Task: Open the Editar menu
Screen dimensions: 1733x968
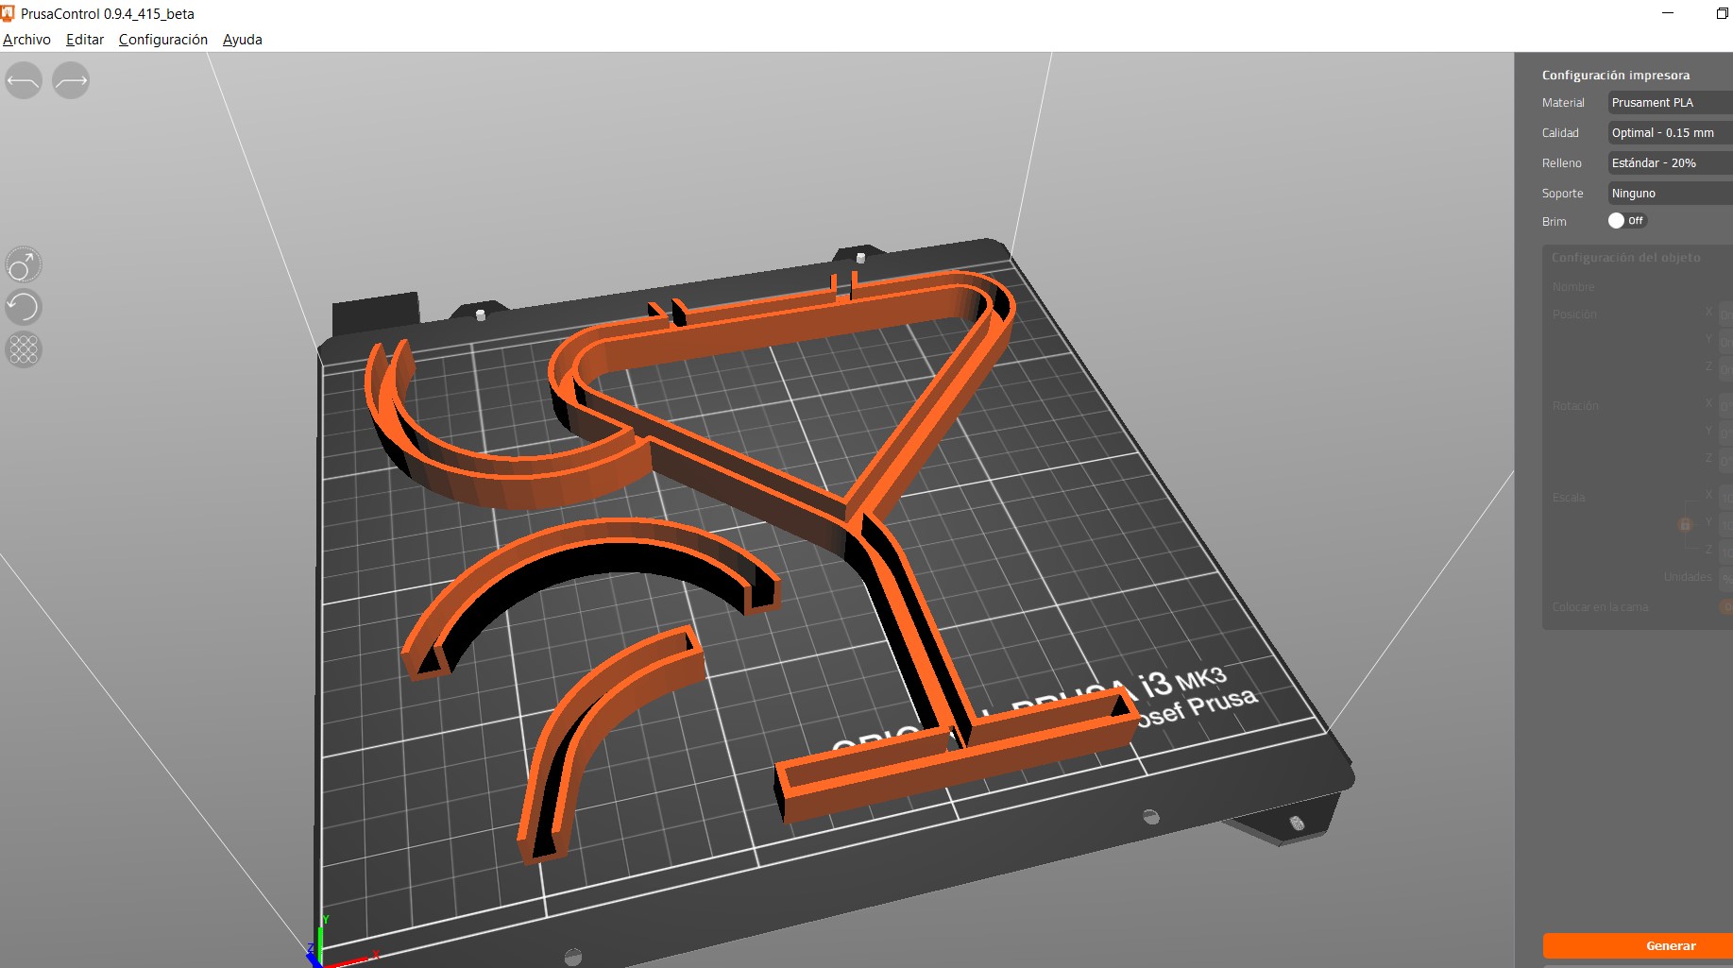Action: click(x=85, y=40)
